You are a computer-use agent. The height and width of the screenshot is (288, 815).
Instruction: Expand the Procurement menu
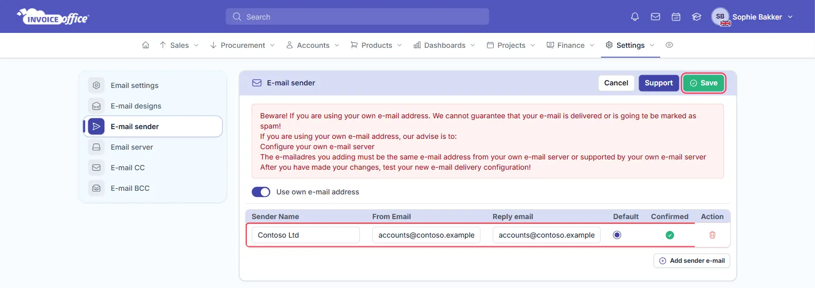coord(242,45)
